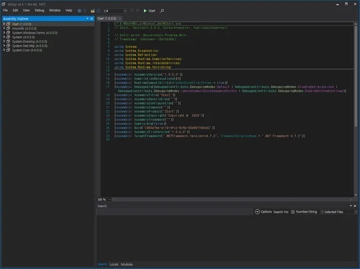Screen dimensions: 360x269
Task: Open the Edit menu
Action: (15, 10)
